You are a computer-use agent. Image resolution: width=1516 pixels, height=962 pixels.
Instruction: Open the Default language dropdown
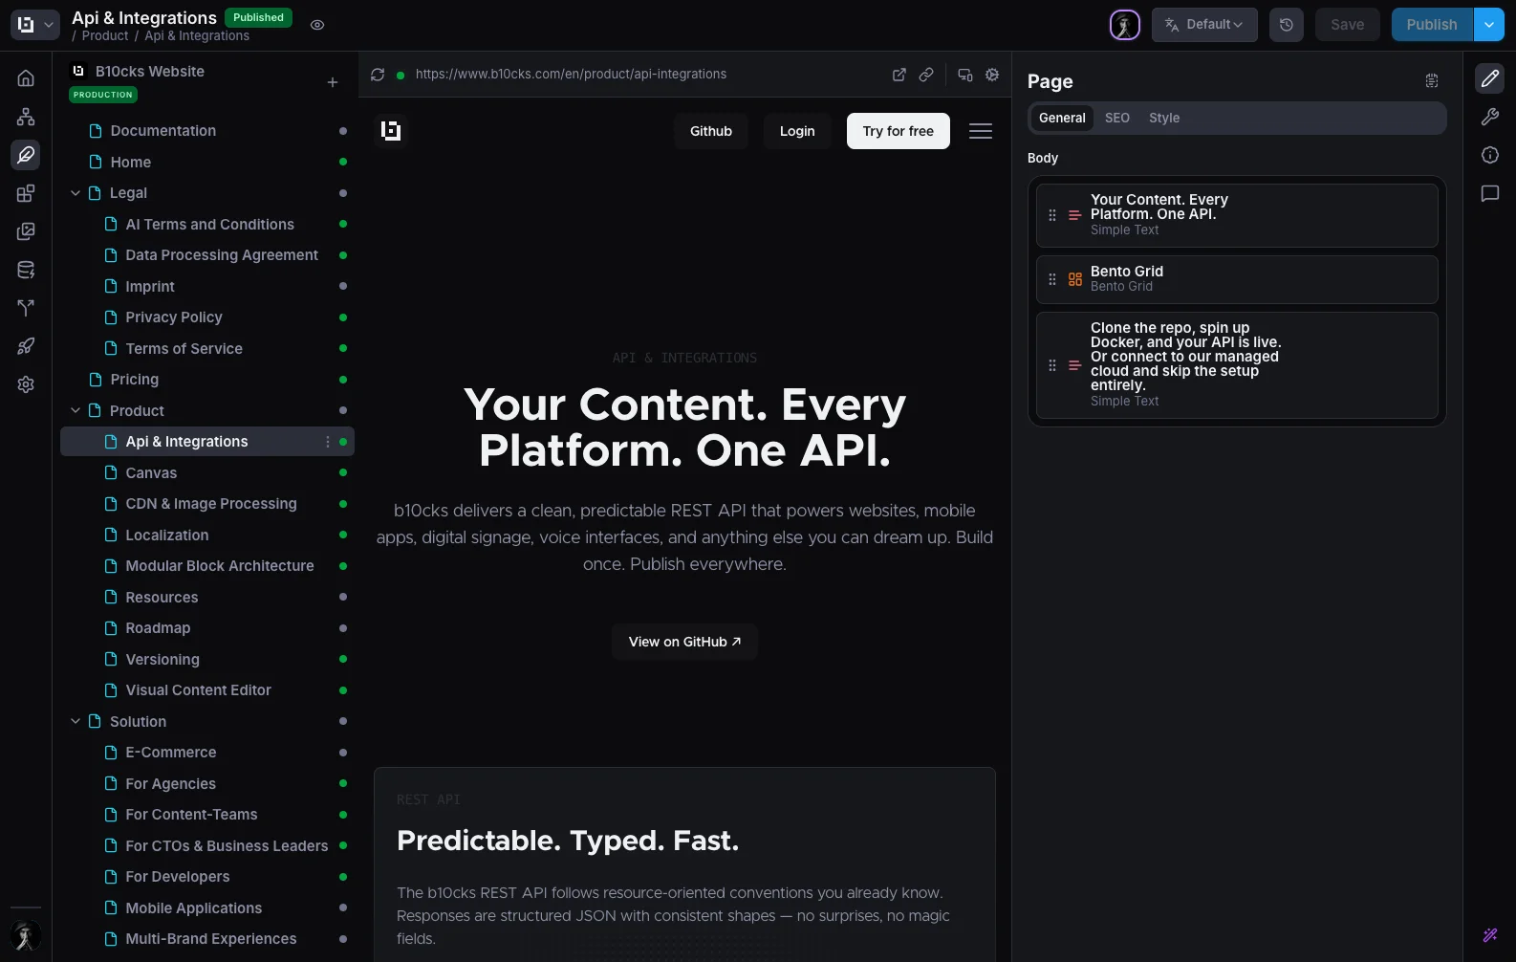tap(1203, 25)
